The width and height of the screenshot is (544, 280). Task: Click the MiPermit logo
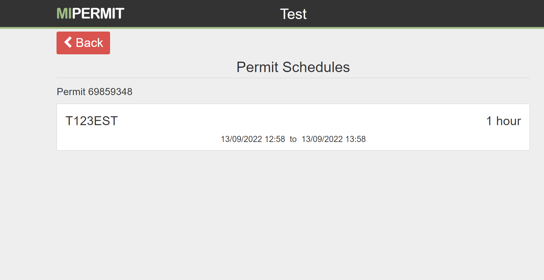coord(90,14)
